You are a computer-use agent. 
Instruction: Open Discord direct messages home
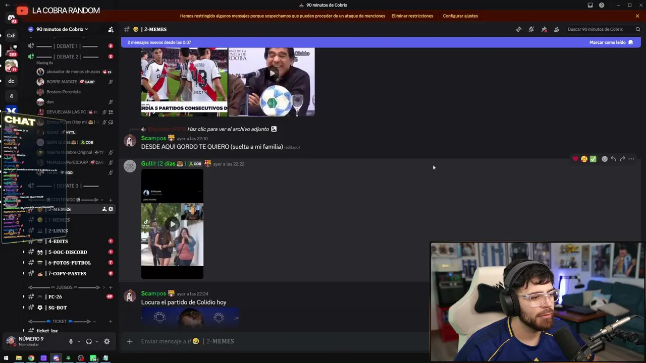(11, 18)
